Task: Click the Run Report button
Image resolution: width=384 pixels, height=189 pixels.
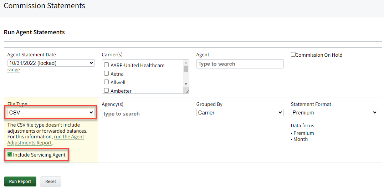Action: (20, 182)
